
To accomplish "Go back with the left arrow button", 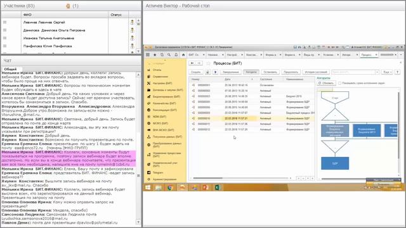I will pyautogui.click(x=192, y=63).
